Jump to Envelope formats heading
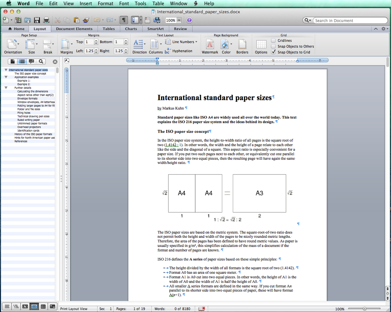391x312 pixels. 27,99
